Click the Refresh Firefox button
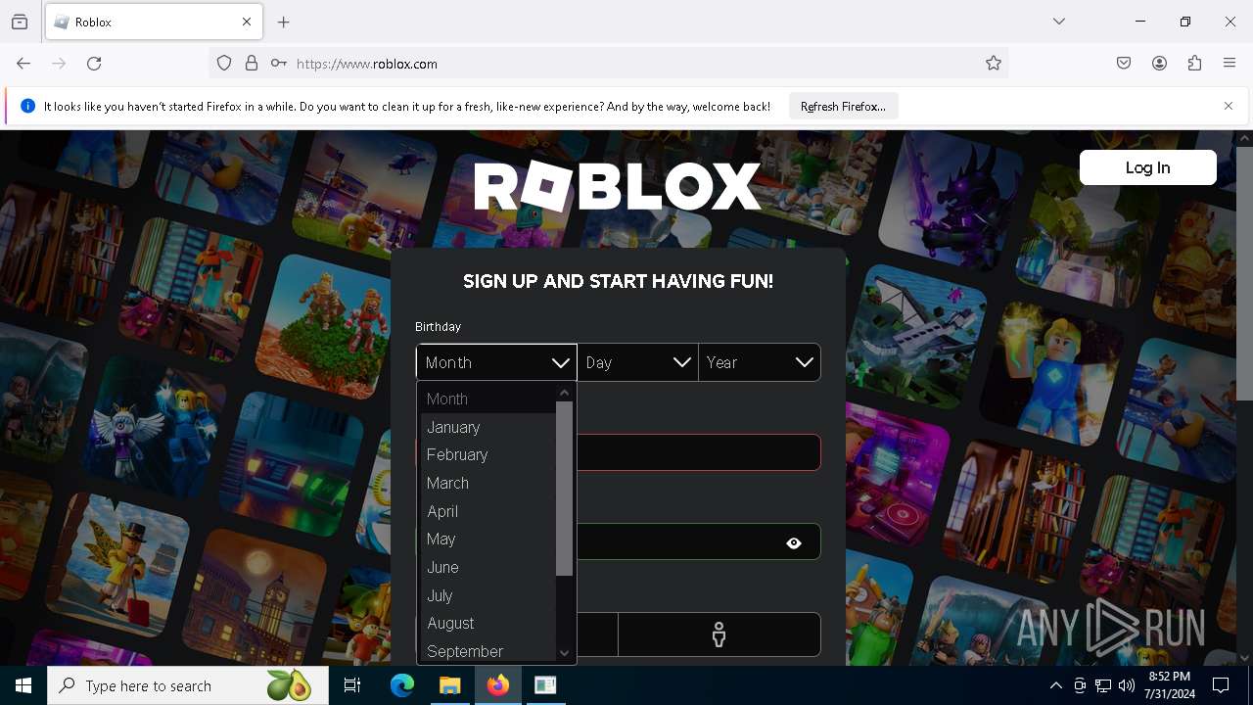The image size is (1253, 705). pos(843,106)
